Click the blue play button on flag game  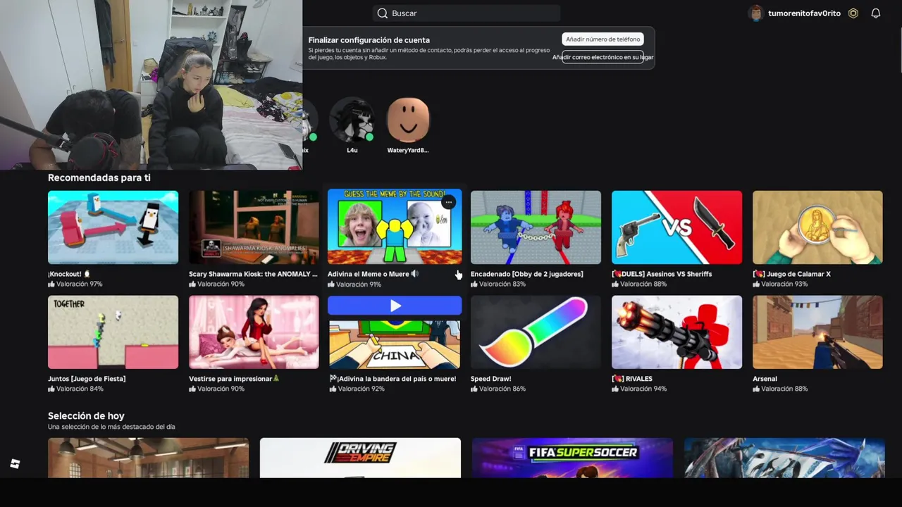pyautogui.click(x=395, y=306)
